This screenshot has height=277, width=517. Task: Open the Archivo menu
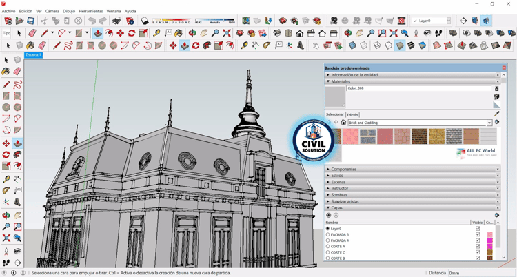8,11
